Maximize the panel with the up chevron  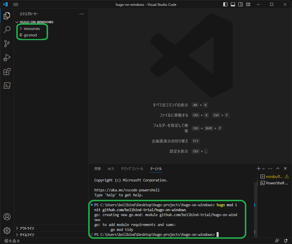coord(278,168)
